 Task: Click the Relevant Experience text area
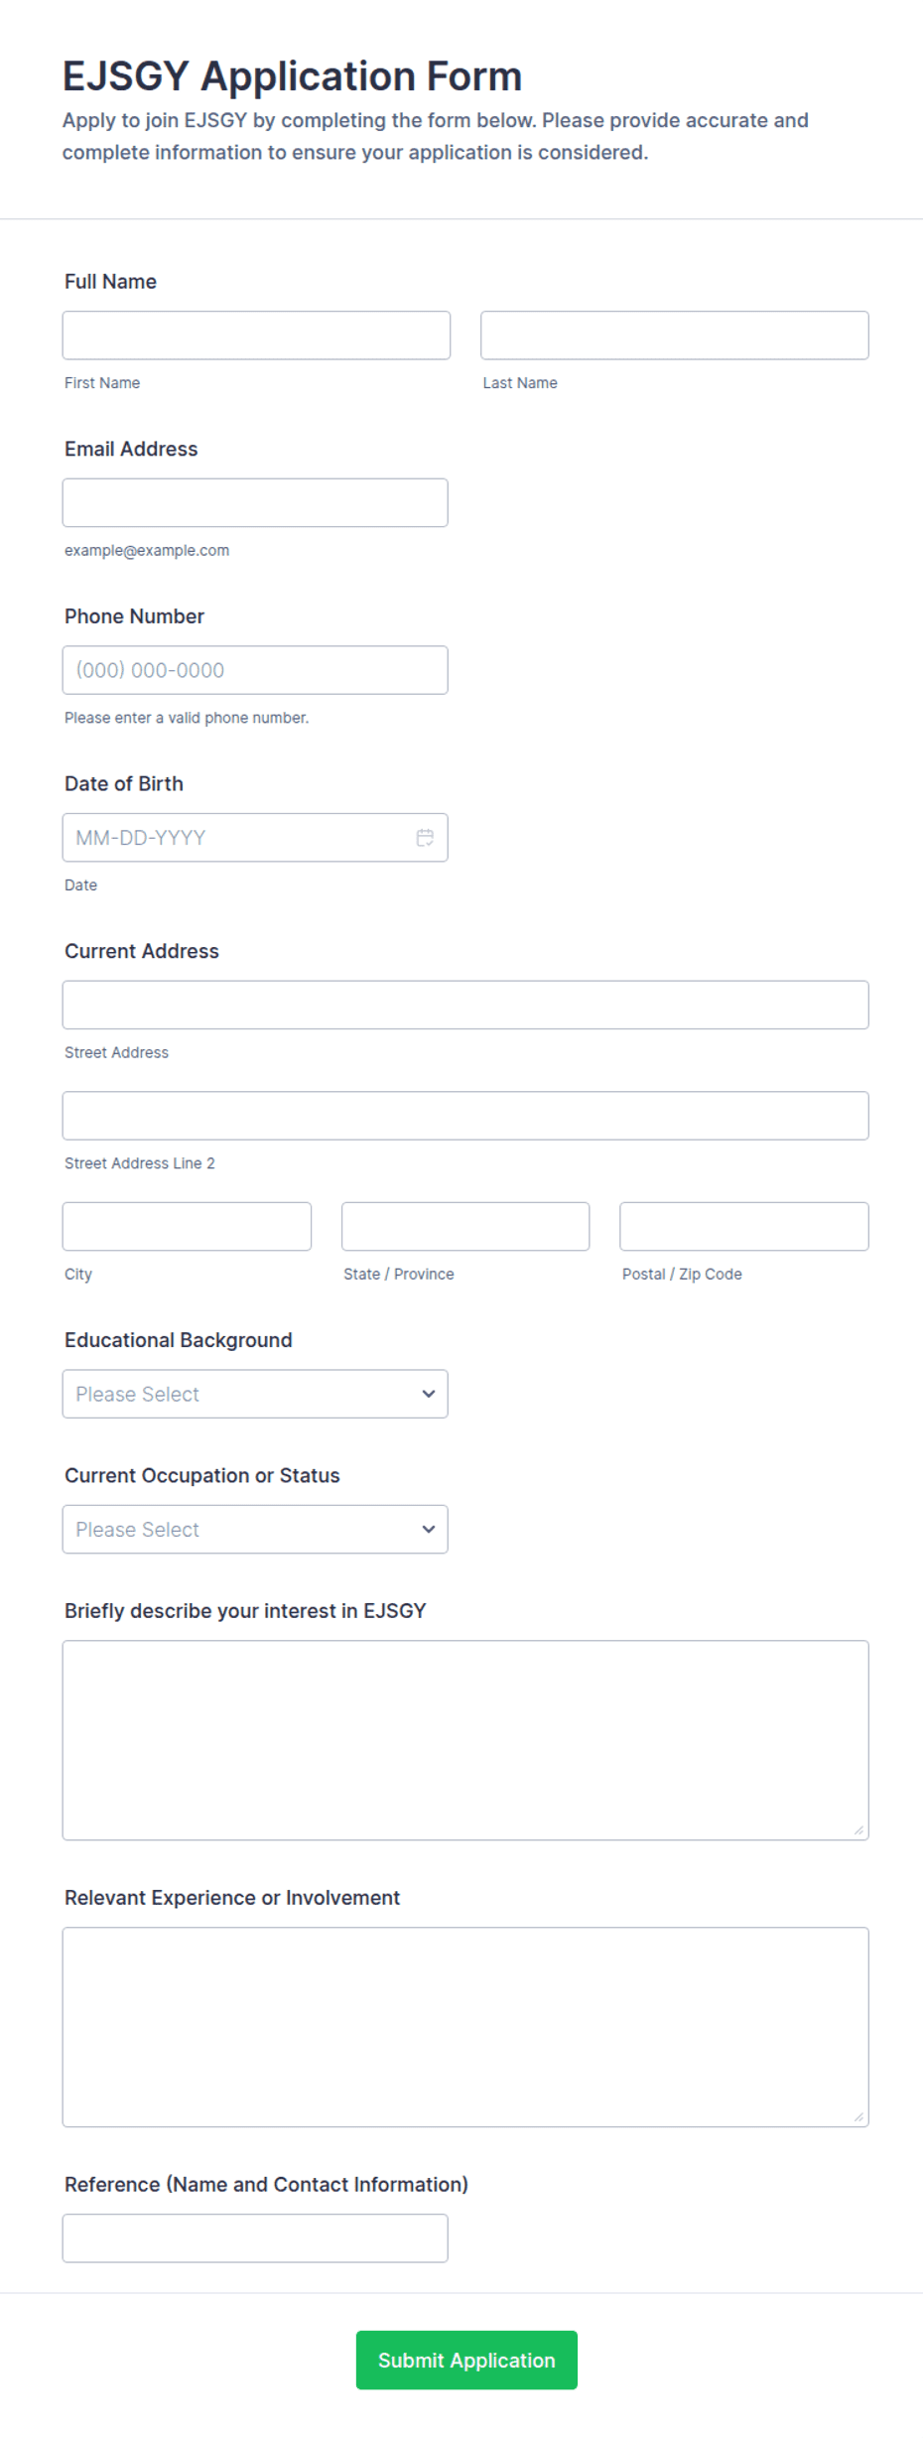tap(465, 2027)
